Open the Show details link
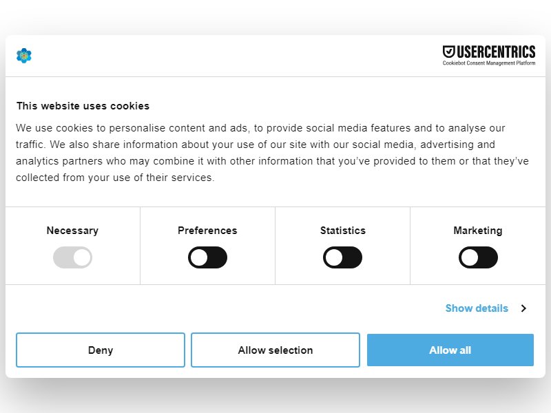The image size is (551, 413). pos(477,308)
